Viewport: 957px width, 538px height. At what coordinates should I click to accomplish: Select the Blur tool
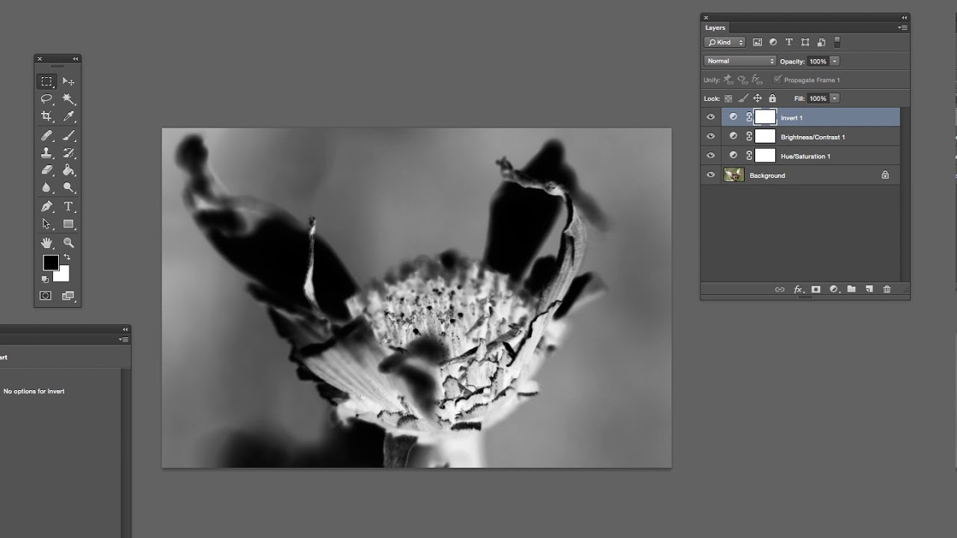point(46,188)
